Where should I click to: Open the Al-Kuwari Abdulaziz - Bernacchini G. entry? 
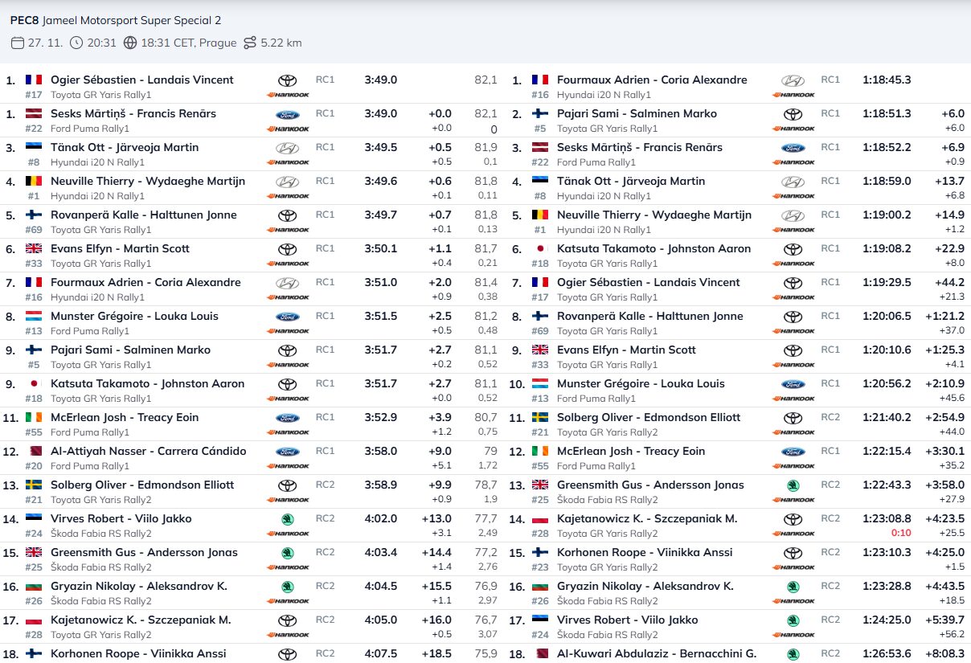coord(656,654)
